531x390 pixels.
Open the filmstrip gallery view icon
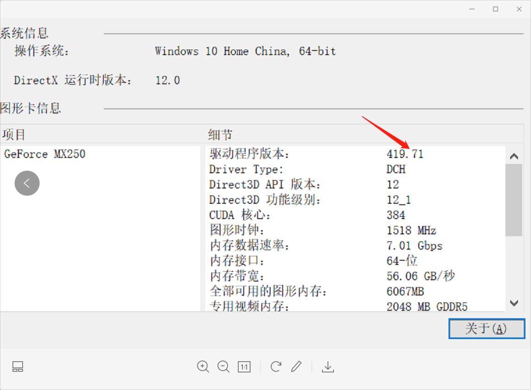(18, 366)
